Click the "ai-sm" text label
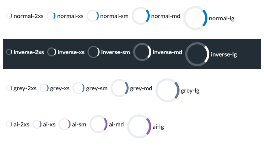Screen dimensions: 264x158 [x=80, y=125]
